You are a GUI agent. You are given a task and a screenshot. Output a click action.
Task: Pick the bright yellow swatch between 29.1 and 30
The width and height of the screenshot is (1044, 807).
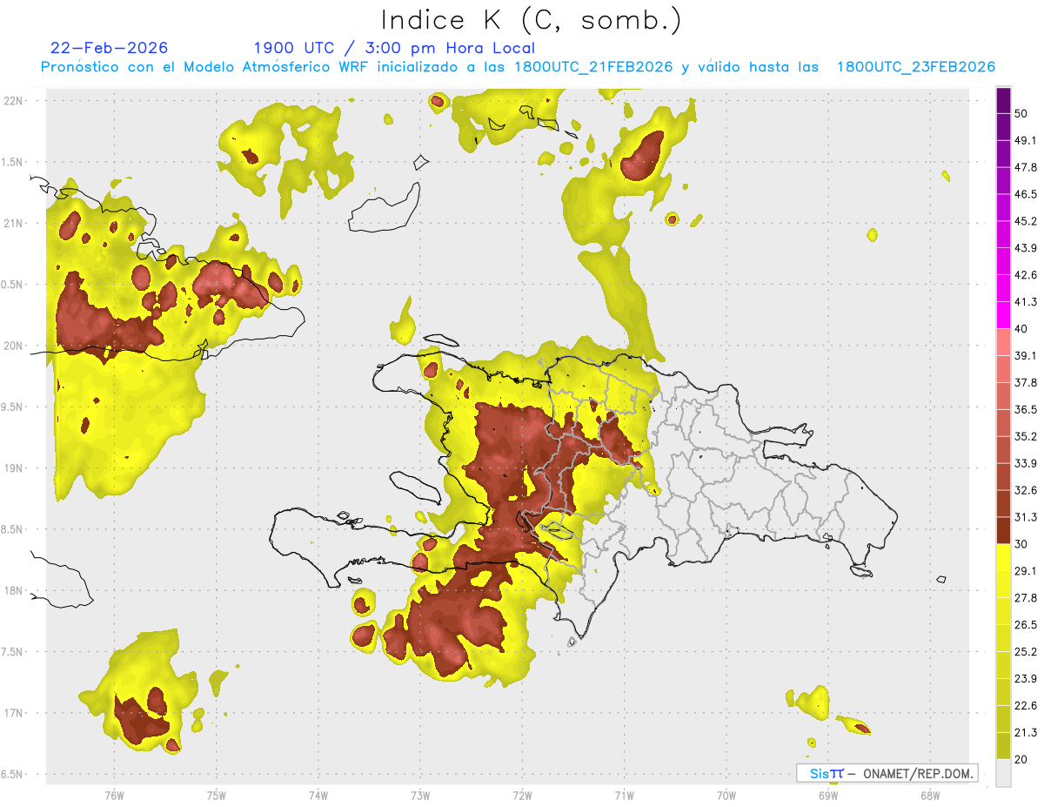click(x=1003, y=557)
